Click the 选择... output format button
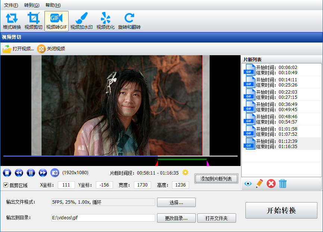Image resolution: width=323 pixels, height=232 pixels. point(176,202)
